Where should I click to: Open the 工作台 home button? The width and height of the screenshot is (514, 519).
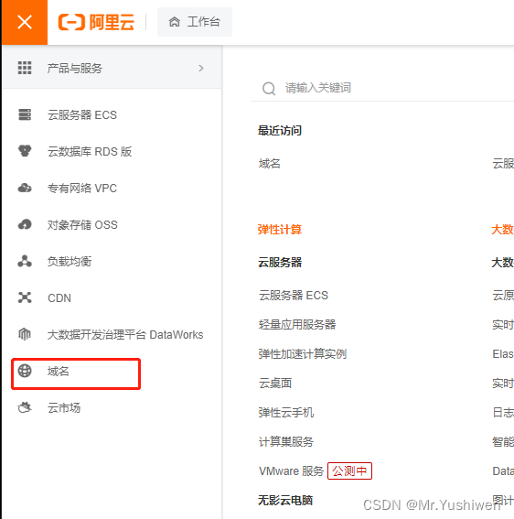click(195, 22)
